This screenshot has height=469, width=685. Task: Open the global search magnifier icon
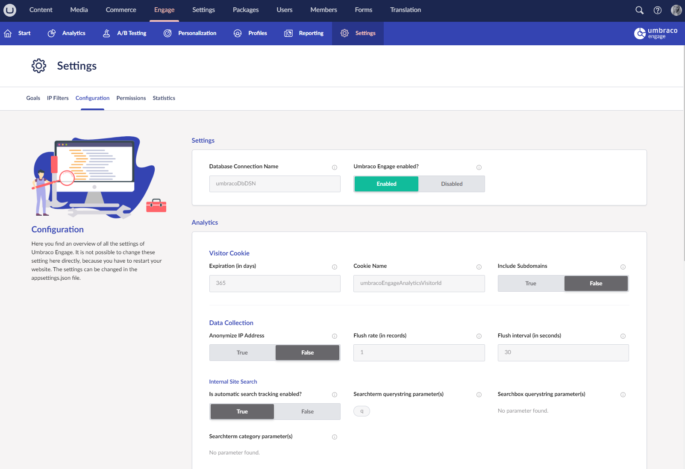639,10
